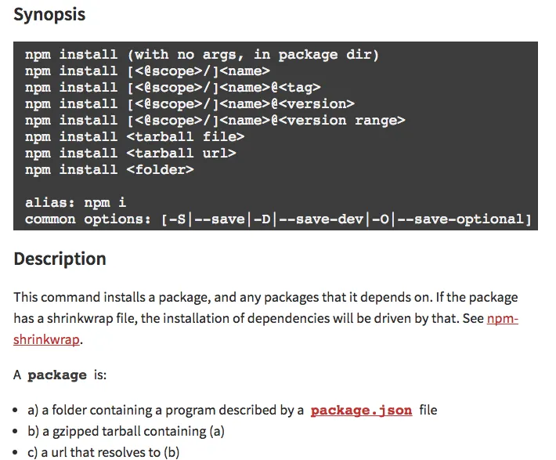
Task: Click bullet item 'c) a url that resolves'
Action: pyautogui.click(x=103, y=452)
